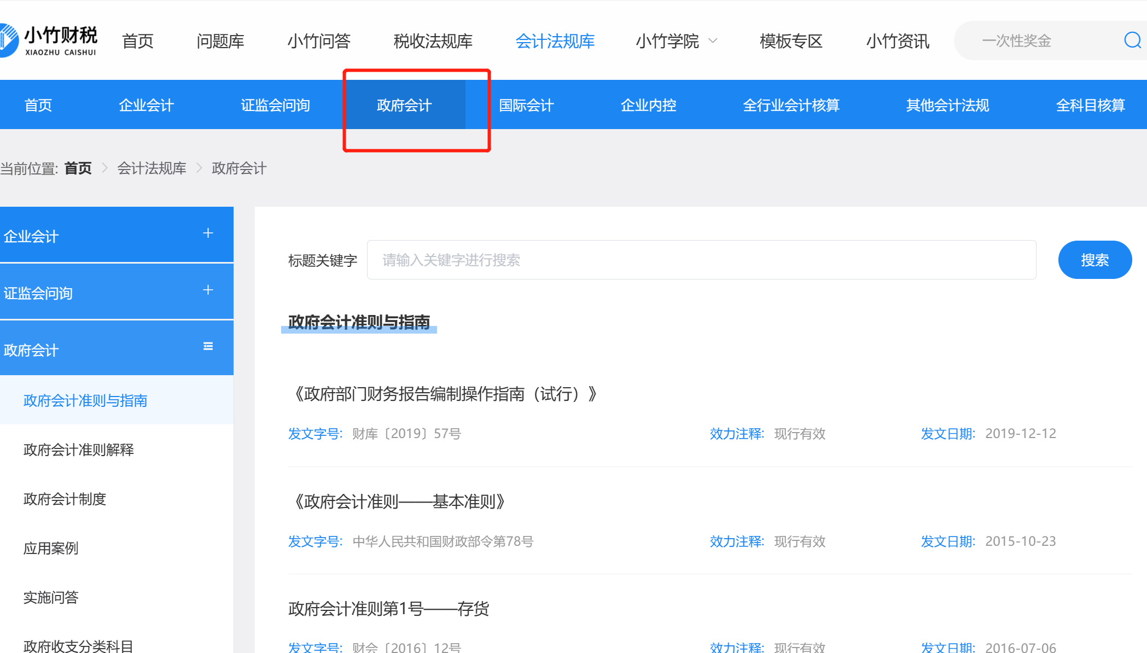The height and width of the screenshot is (653, 1147).
Task: Select 政府会计制度 in sidebar
Action: [x=65, y=499]
